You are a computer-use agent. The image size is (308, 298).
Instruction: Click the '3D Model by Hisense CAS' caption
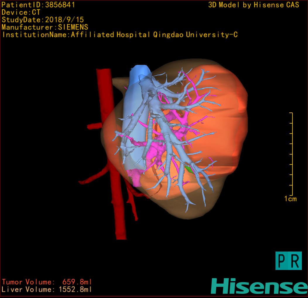pos(254,5)
